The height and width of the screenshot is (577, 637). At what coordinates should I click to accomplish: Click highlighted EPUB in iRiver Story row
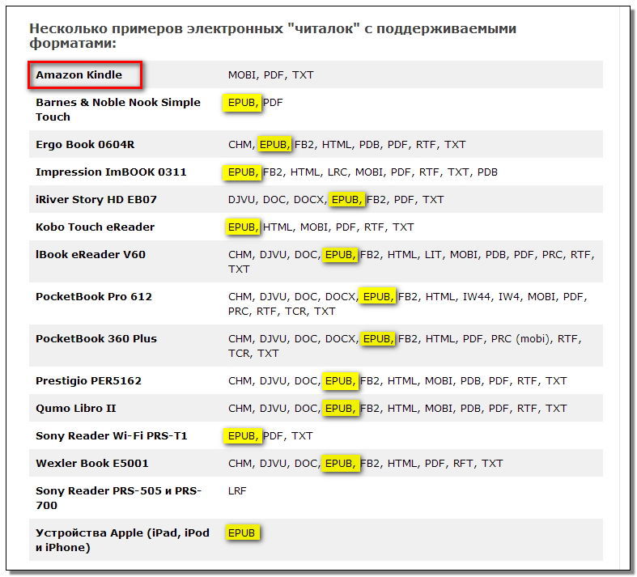click(346, 200)
